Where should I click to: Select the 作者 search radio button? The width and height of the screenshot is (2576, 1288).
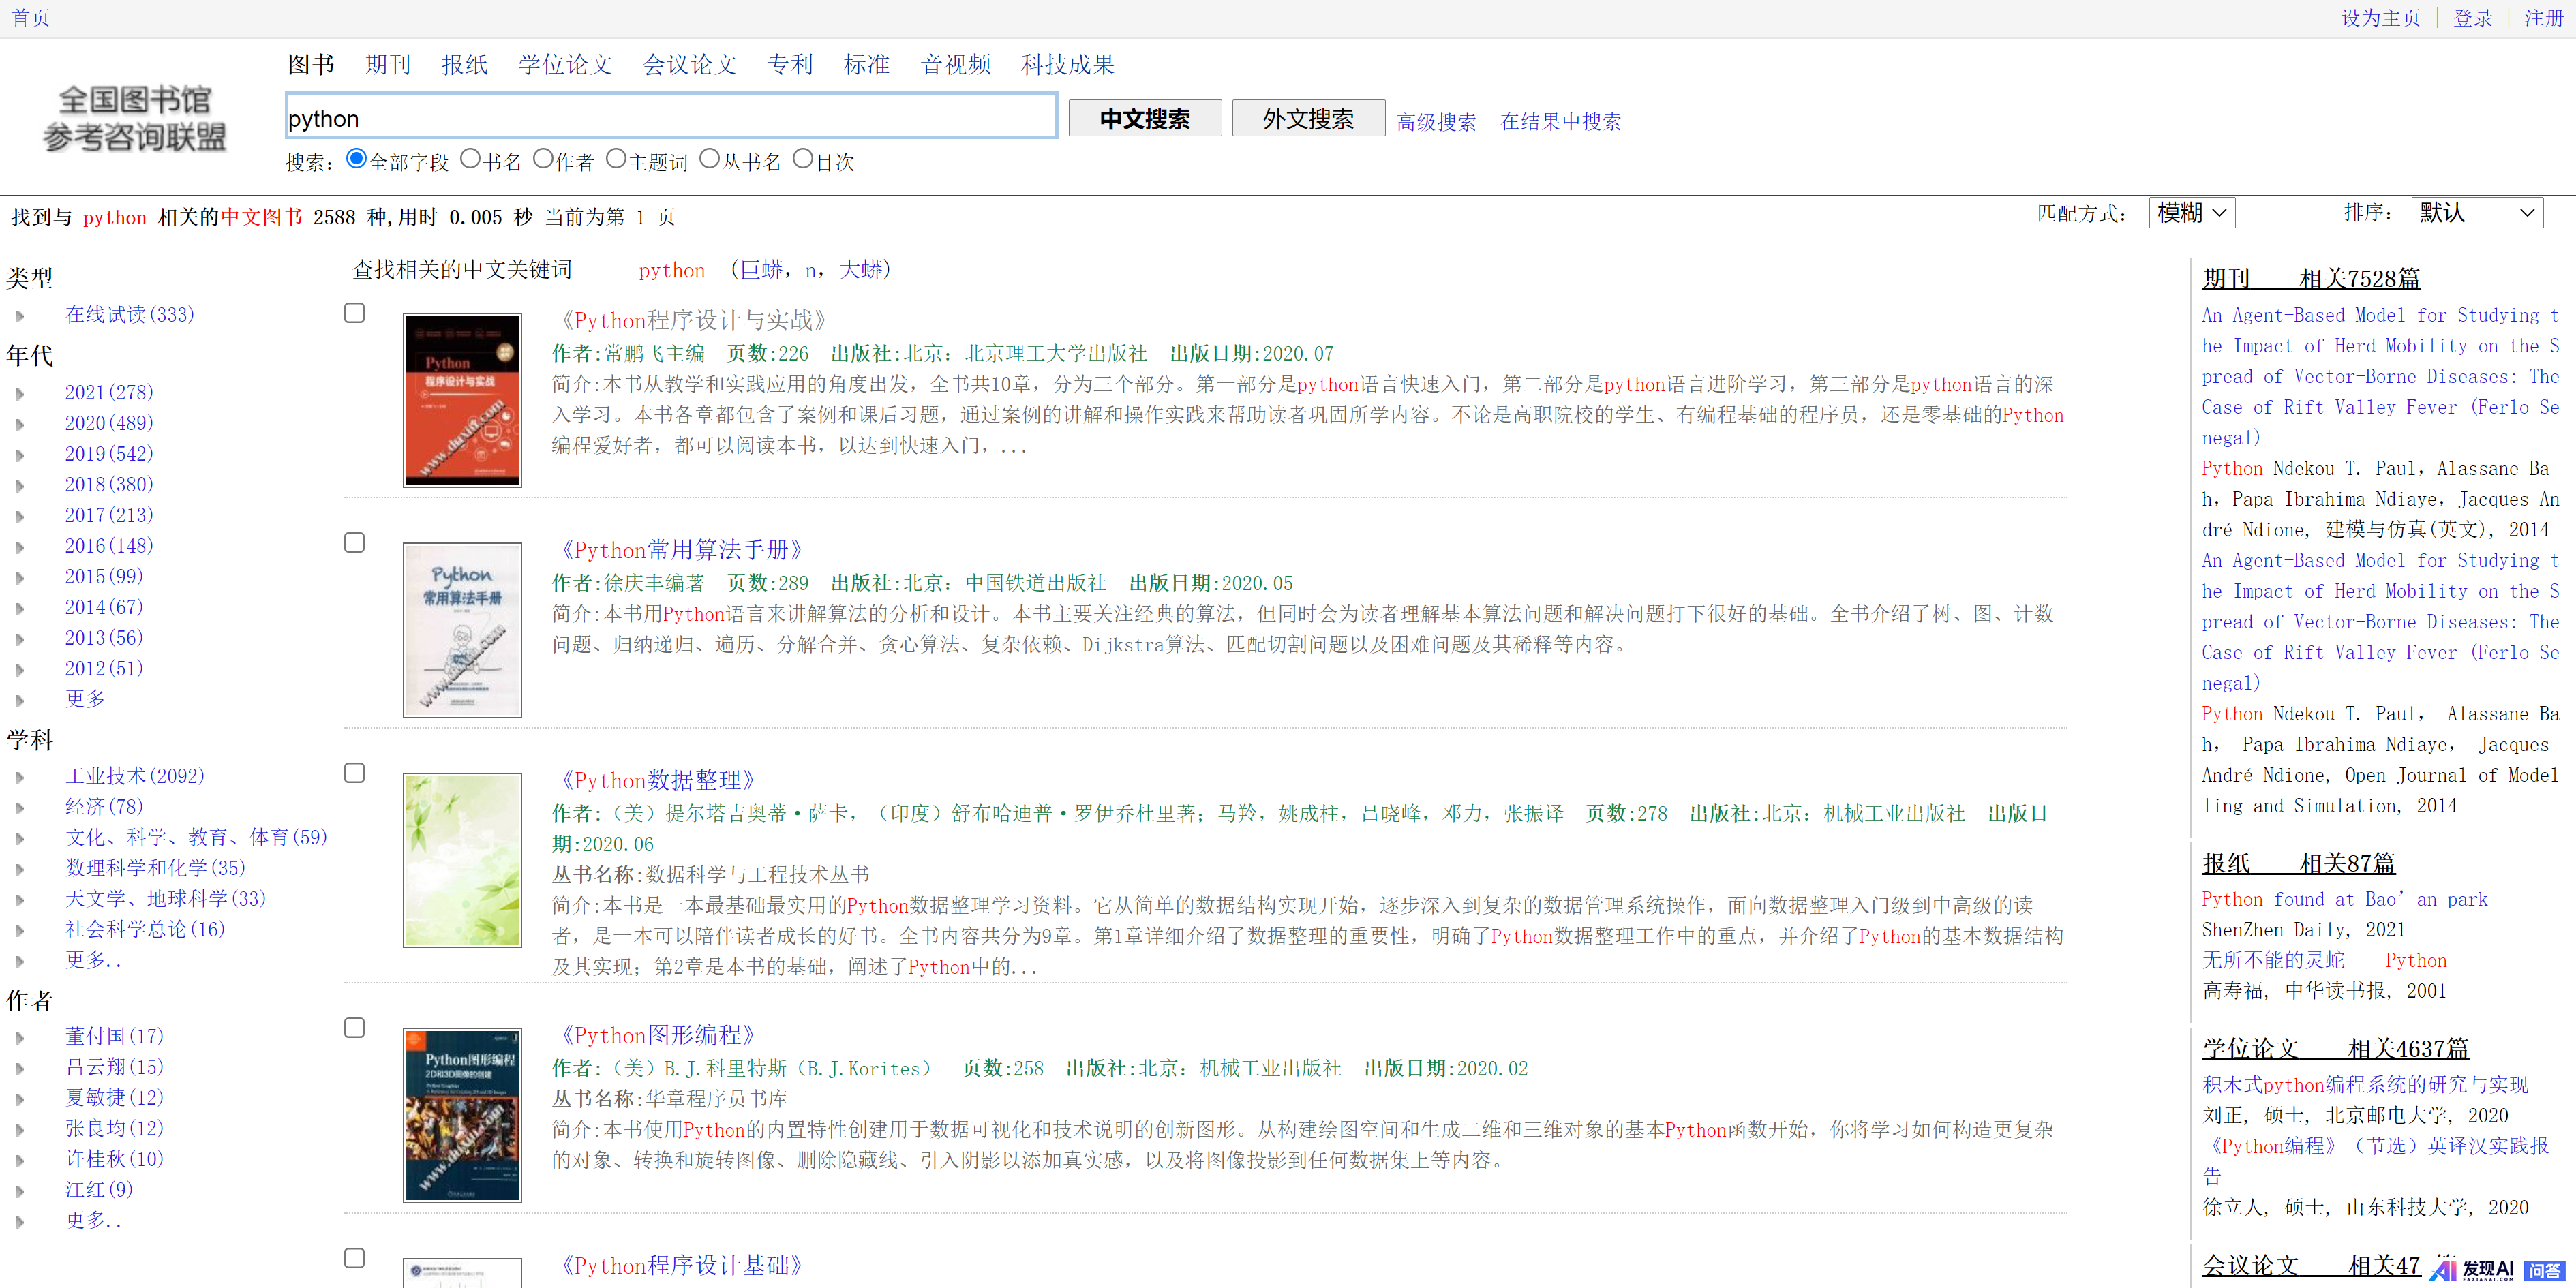point(543,158)
